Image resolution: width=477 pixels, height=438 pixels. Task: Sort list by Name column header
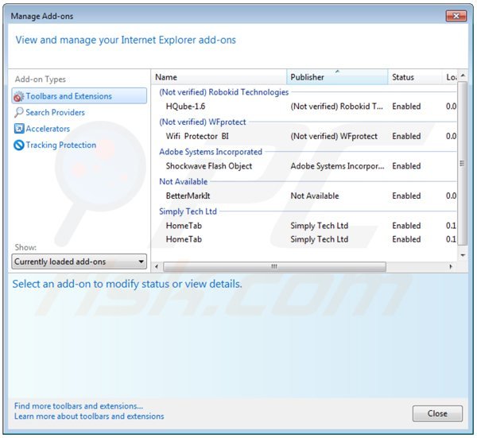click(219, 77)
